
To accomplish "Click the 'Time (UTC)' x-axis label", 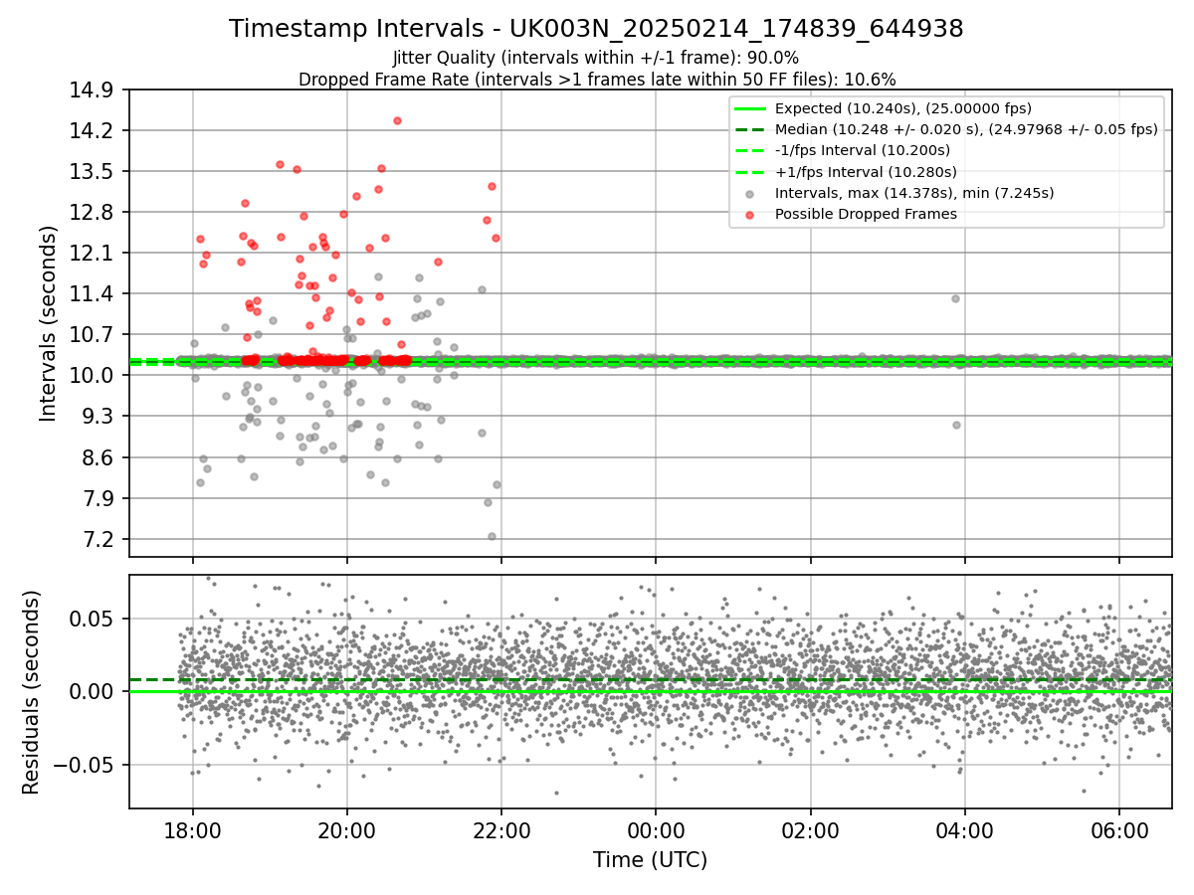I will [650, 860].
